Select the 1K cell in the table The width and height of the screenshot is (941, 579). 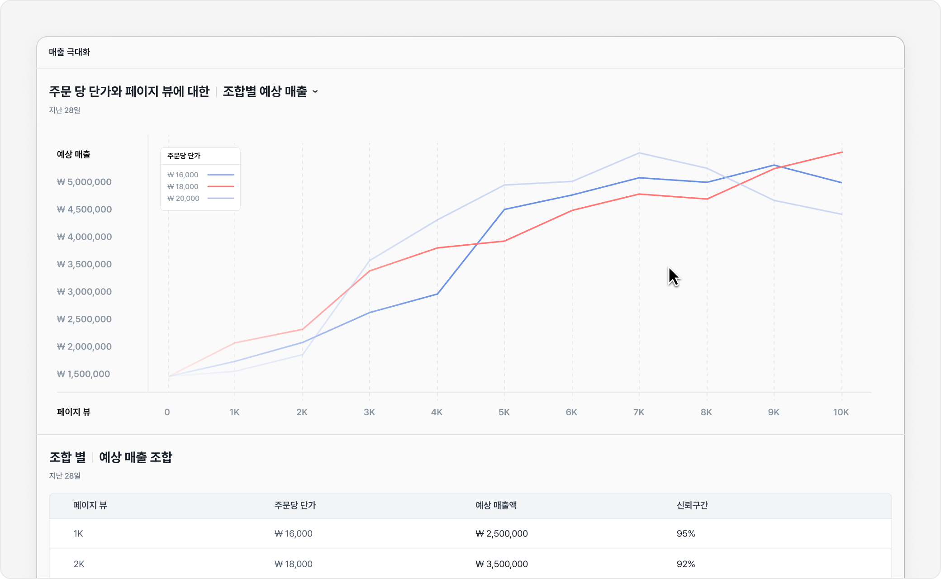(78, 534)
